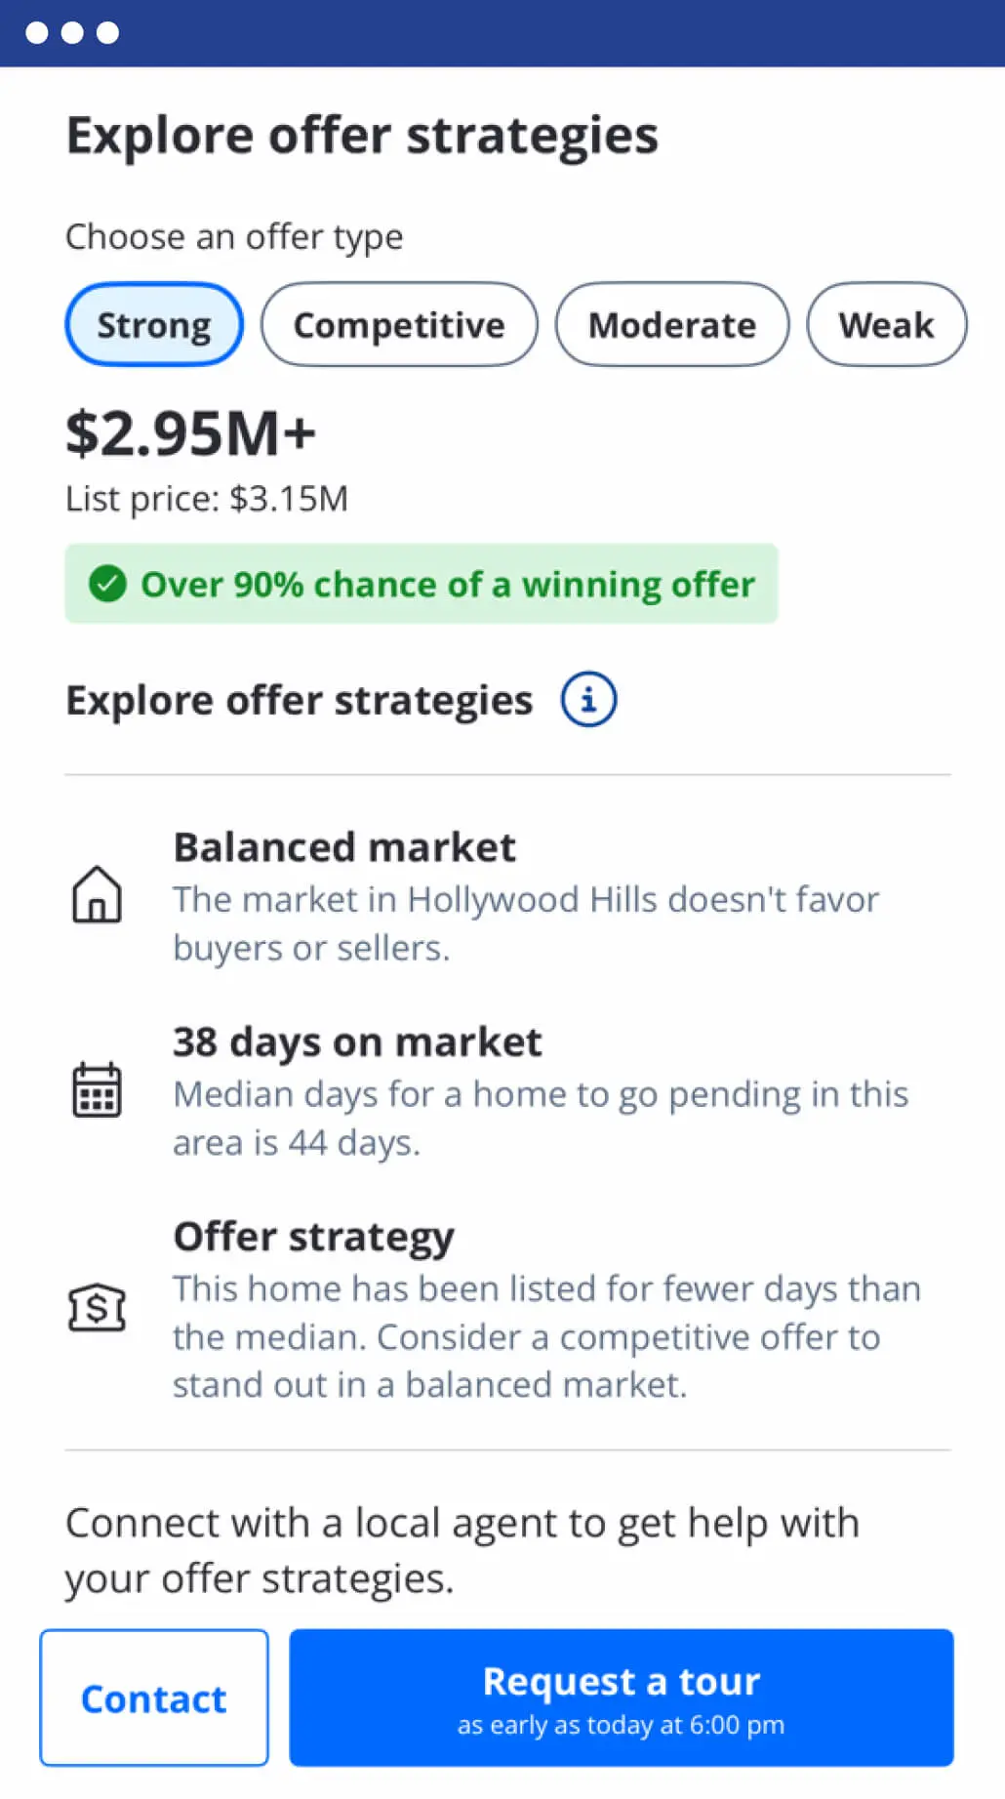Click the Over 90% chance banner
The height and width of the screenshot is (1799, 1005).
click(422, 584)
